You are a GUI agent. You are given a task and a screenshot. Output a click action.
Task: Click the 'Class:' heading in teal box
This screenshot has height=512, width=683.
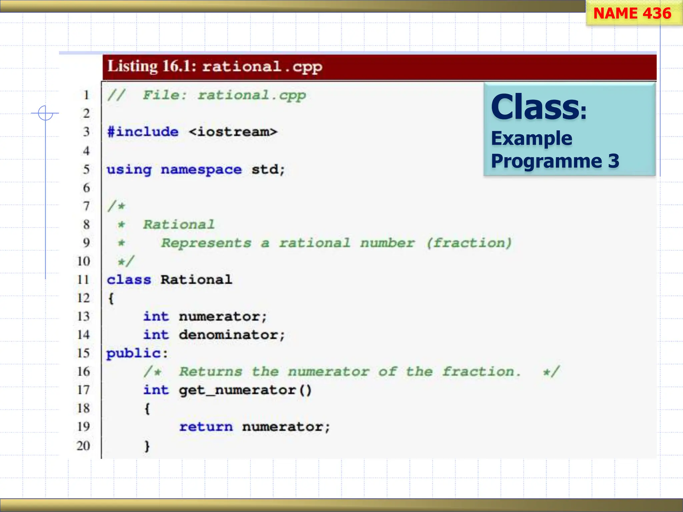coord(539,107)
